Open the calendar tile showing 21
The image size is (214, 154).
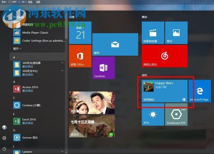click(x=80, y=33)
